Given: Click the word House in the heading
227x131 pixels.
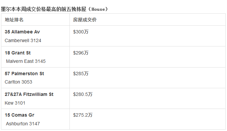Looking at the screenshot, I should 98,9.
